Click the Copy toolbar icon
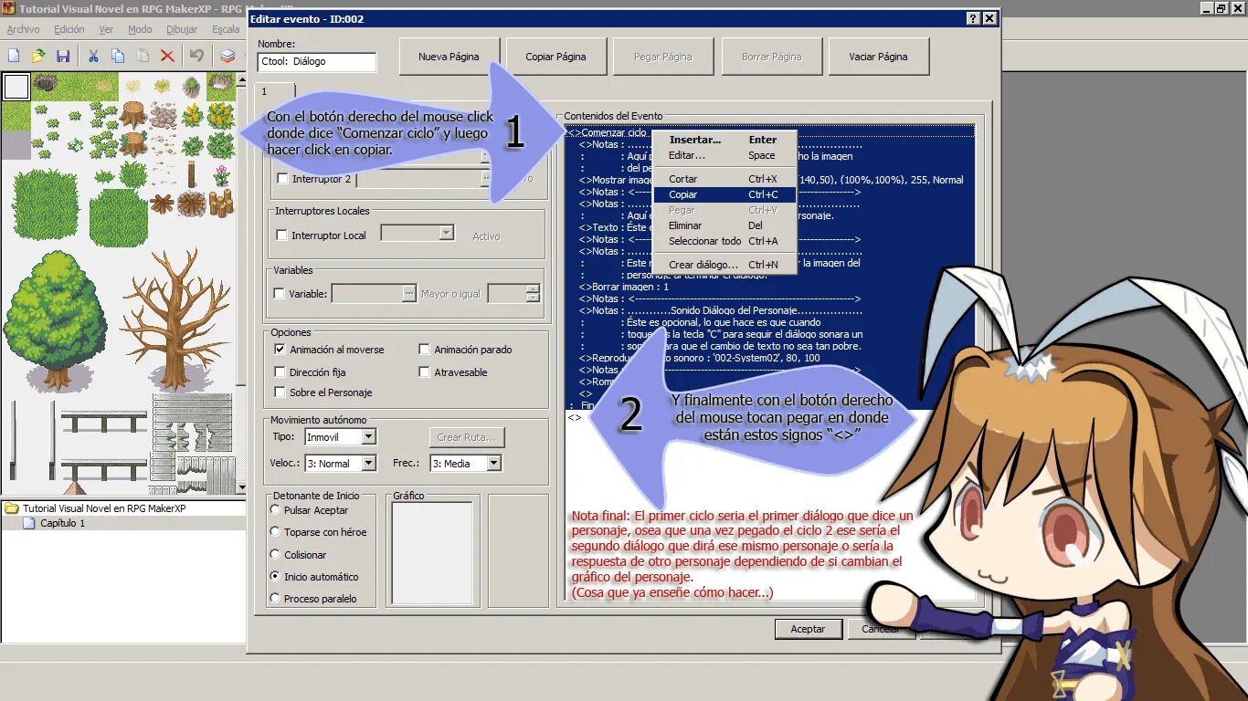Viewport: 1248px width, 701px height. pos(118,56)
